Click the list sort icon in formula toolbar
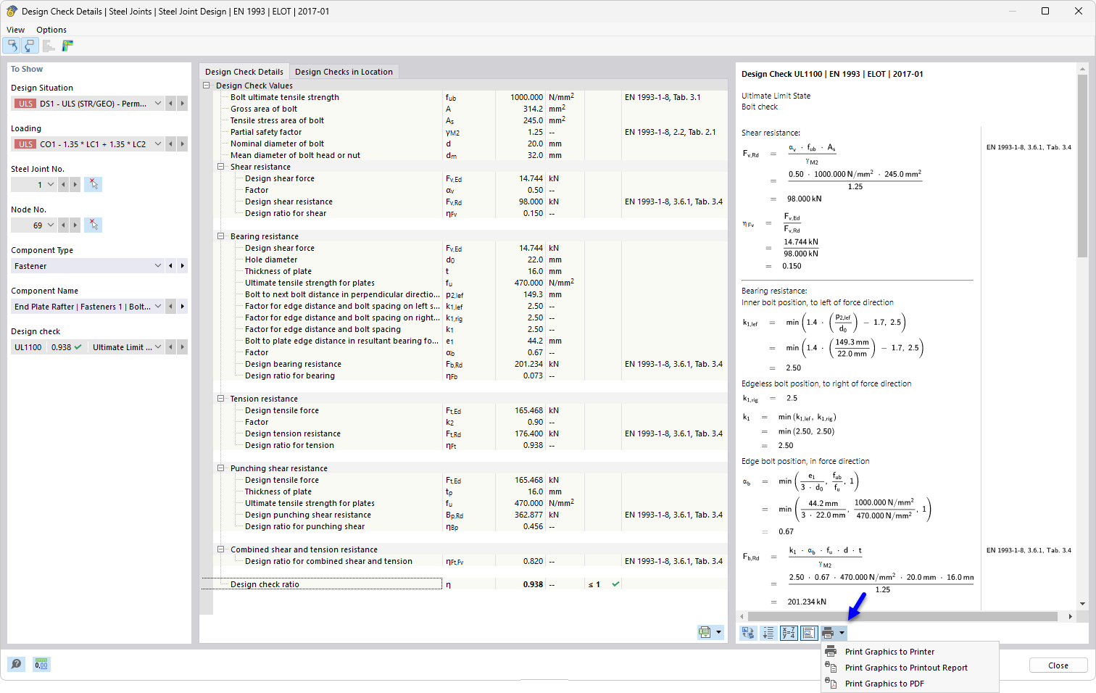 coord(768,633)
